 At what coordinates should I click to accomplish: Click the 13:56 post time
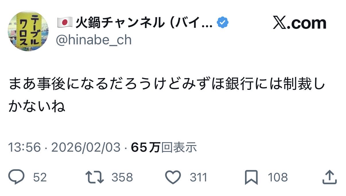click(x=24, y=147)
